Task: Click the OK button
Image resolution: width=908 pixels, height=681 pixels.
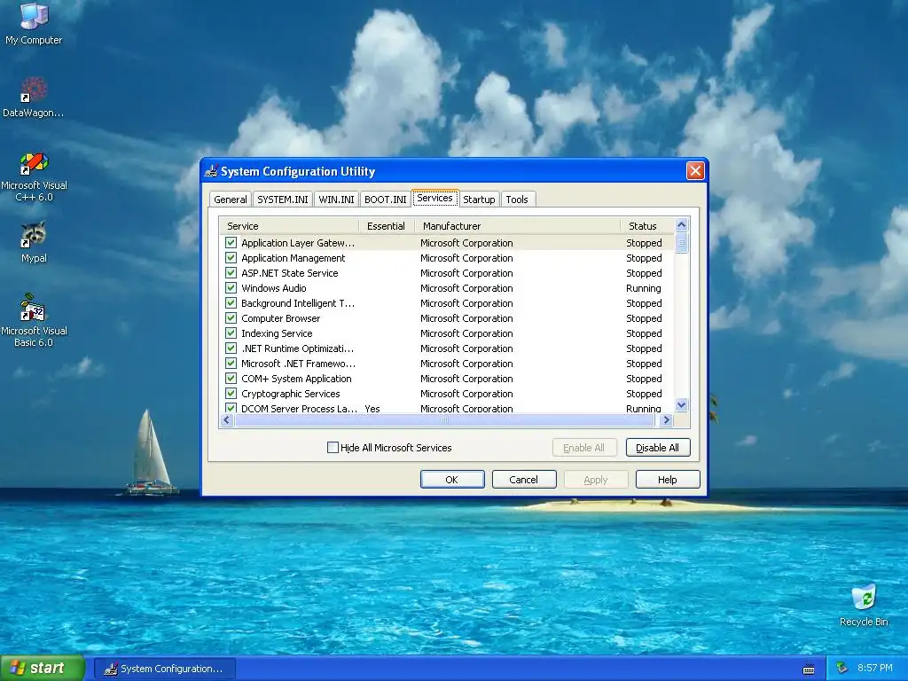Action: pyautogui.click(x=452, y=480)
